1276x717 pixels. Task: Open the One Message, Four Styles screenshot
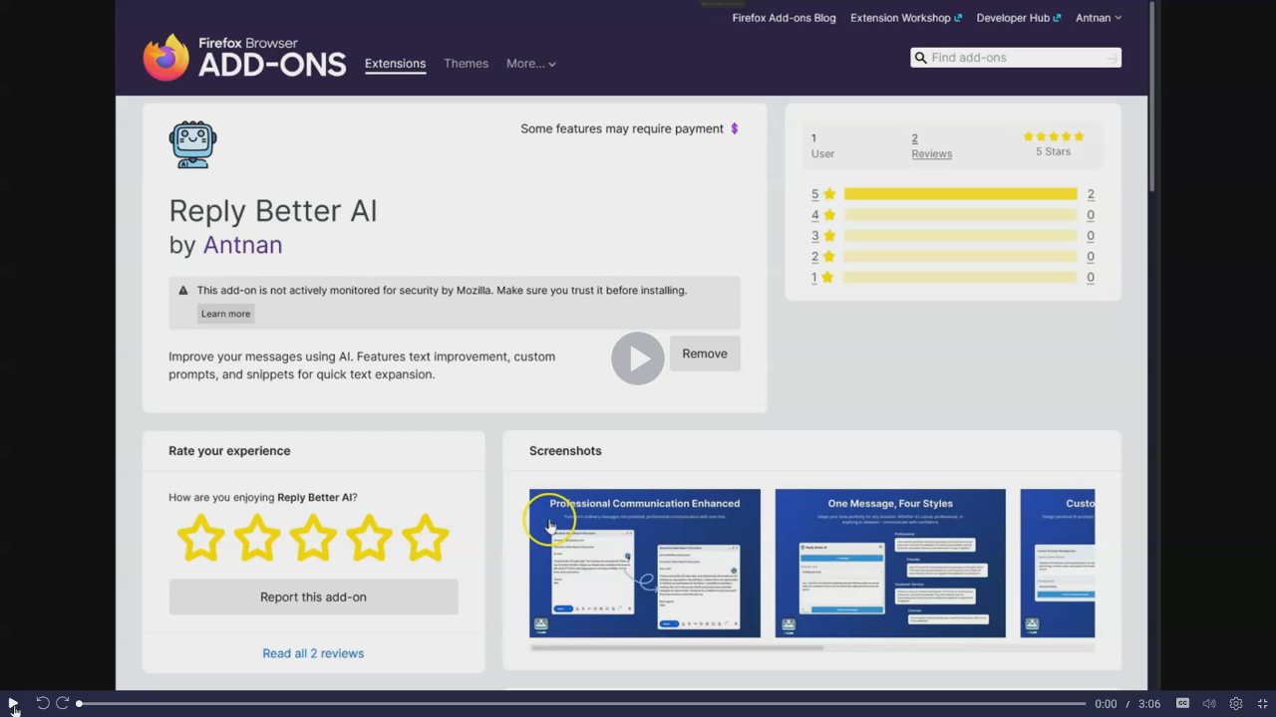(x=890, y=563)
